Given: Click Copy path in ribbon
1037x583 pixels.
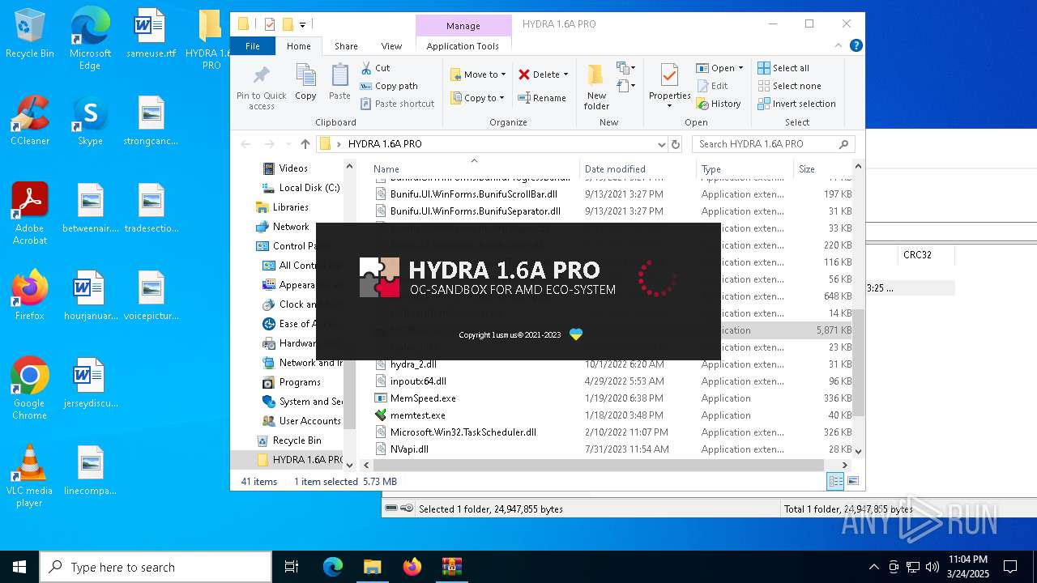Looking at the screenshot, I should (x=389, y=86).
